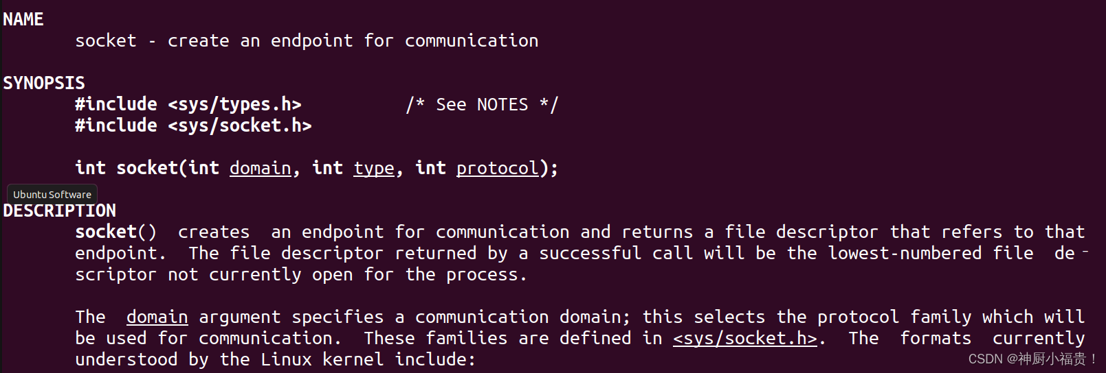Click the DESCRIPTION section heading
Screen dimensions: 1106x373
tap(60, 210)
